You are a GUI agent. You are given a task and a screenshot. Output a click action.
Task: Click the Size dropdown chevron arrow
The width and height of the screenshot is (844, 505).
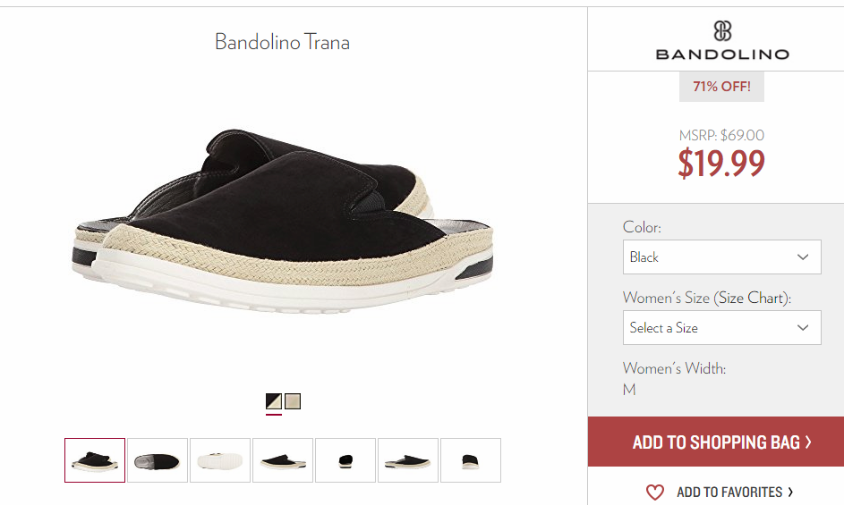click(803, 327)
